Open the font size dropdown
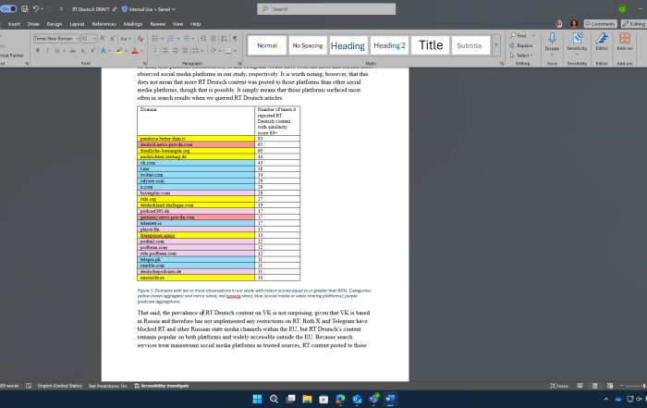The width and height of the screenshot is (647, 408). pos(95,39)
